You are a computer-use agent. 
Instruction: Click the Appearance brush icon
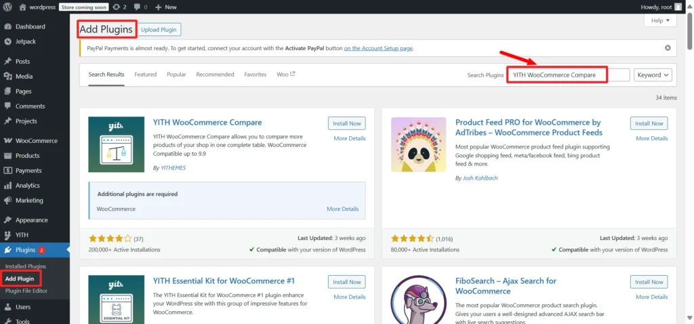pos(7,220)
